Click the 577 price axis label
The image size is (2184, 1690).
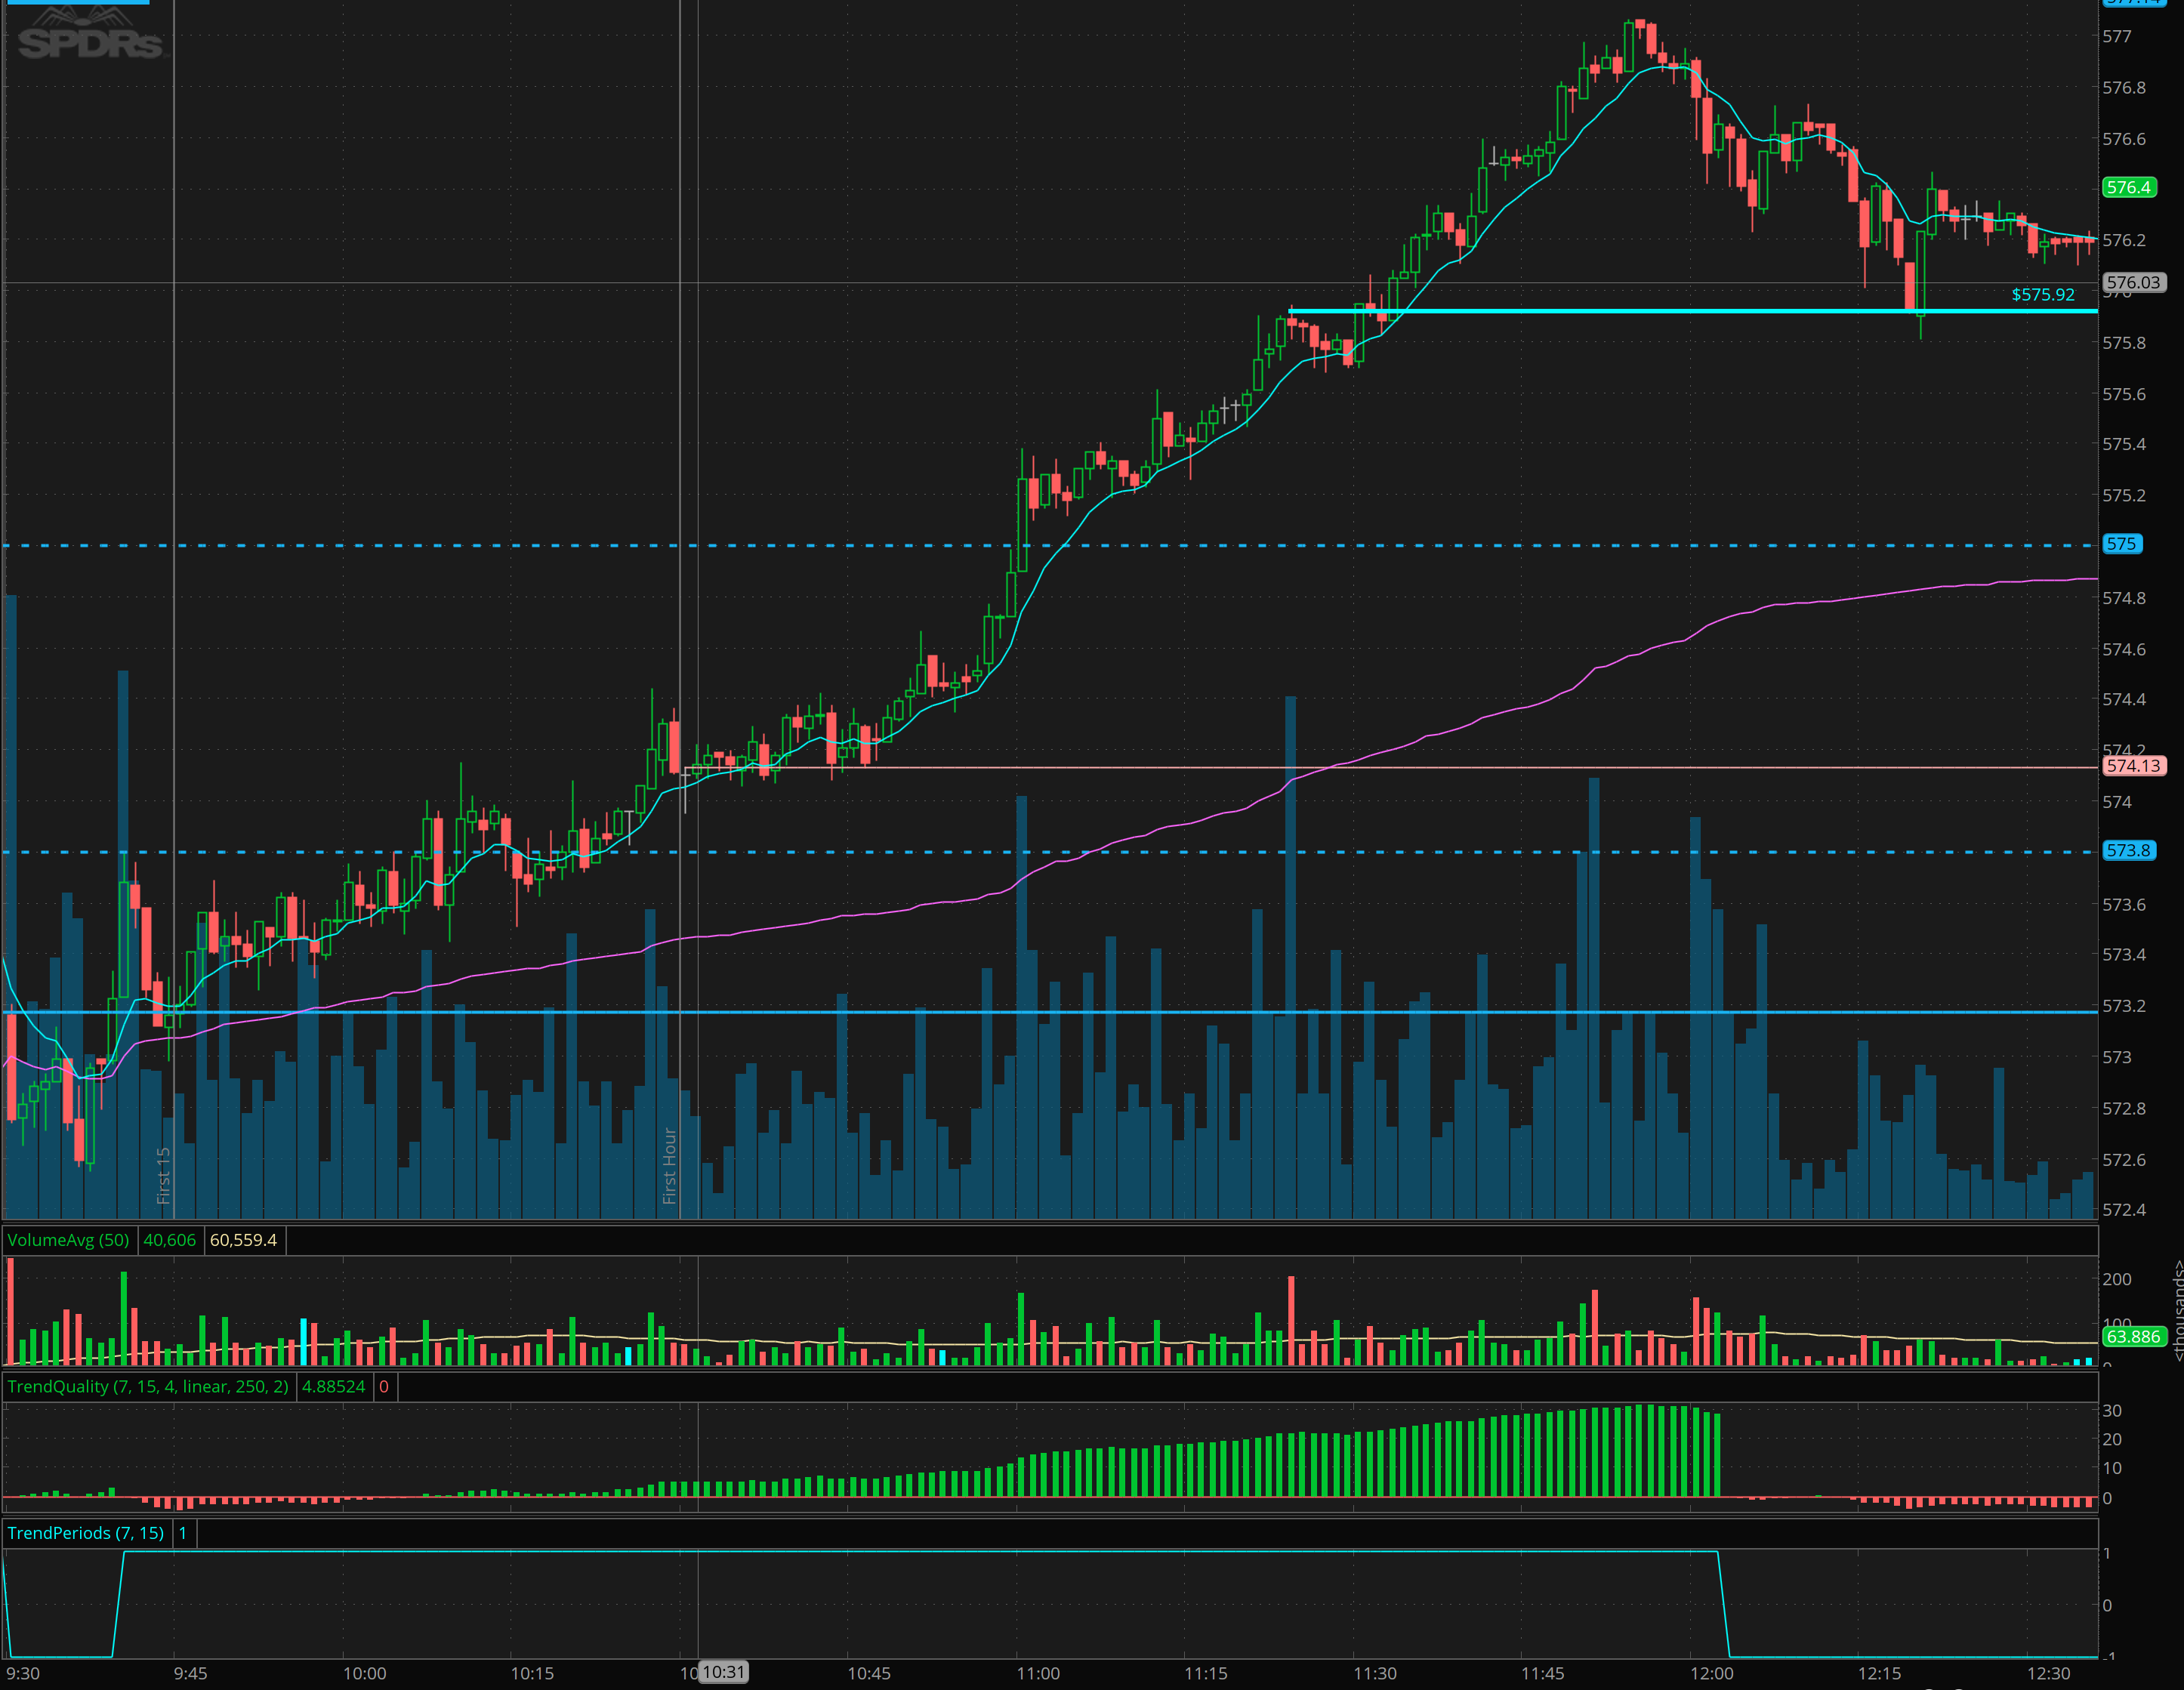coord(2116,37)
